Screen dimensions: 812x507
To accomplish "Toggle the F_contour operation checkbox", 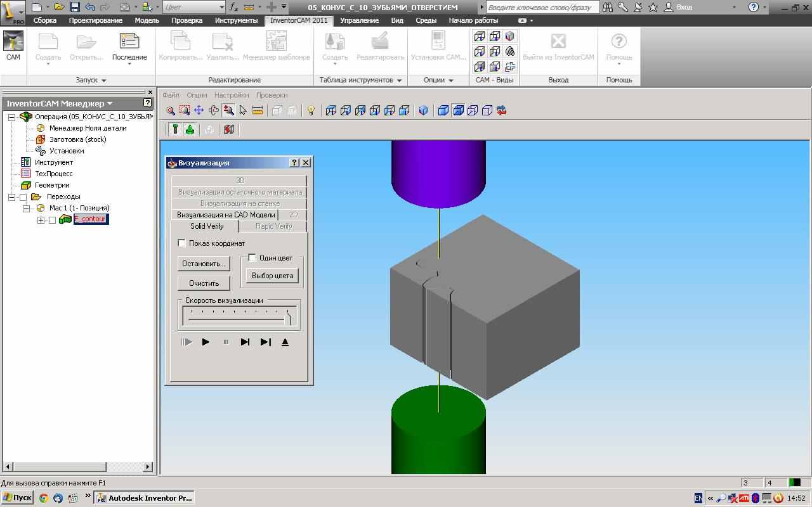I will click(x=53, y=220).
